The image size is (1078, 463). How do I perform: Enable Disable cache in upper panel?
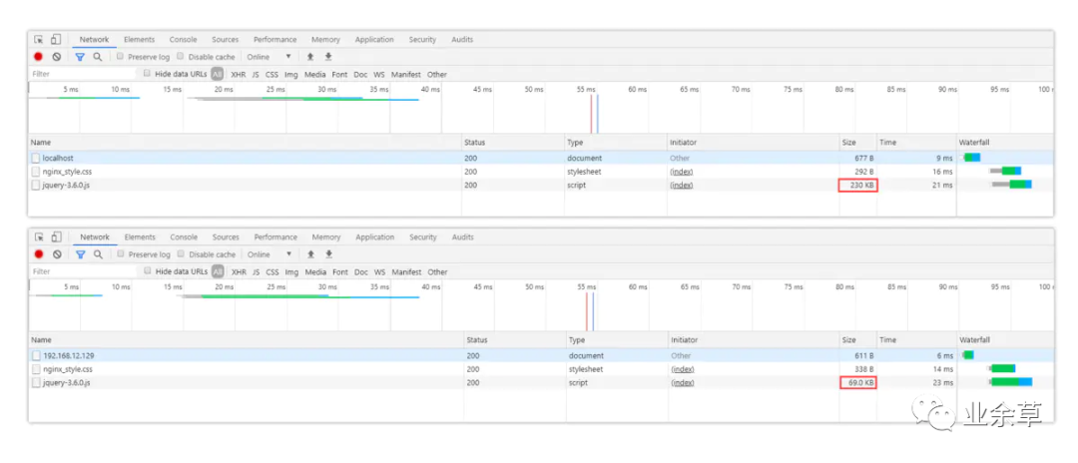coord(181,57)
